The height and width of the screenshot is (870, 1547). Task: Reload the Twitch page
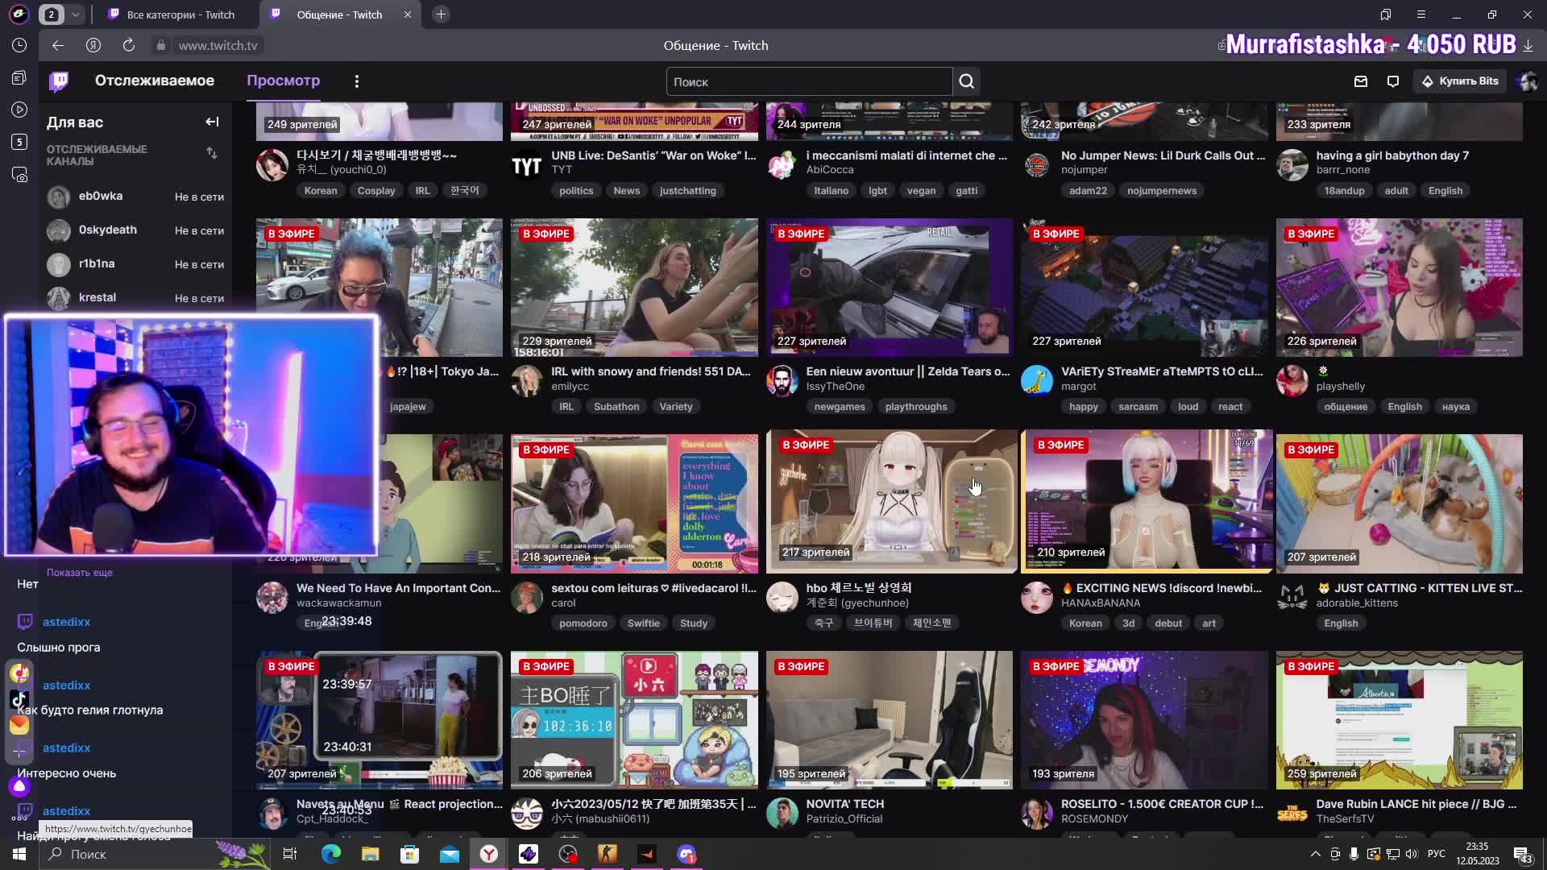129,45
